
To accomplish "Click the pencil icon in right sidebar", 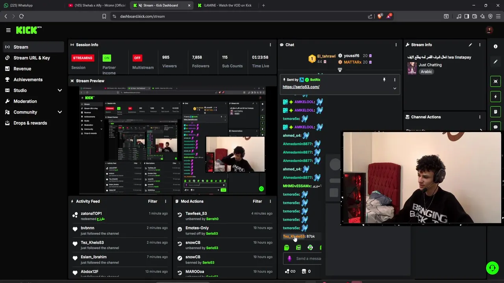I will (x=495, y=62).
